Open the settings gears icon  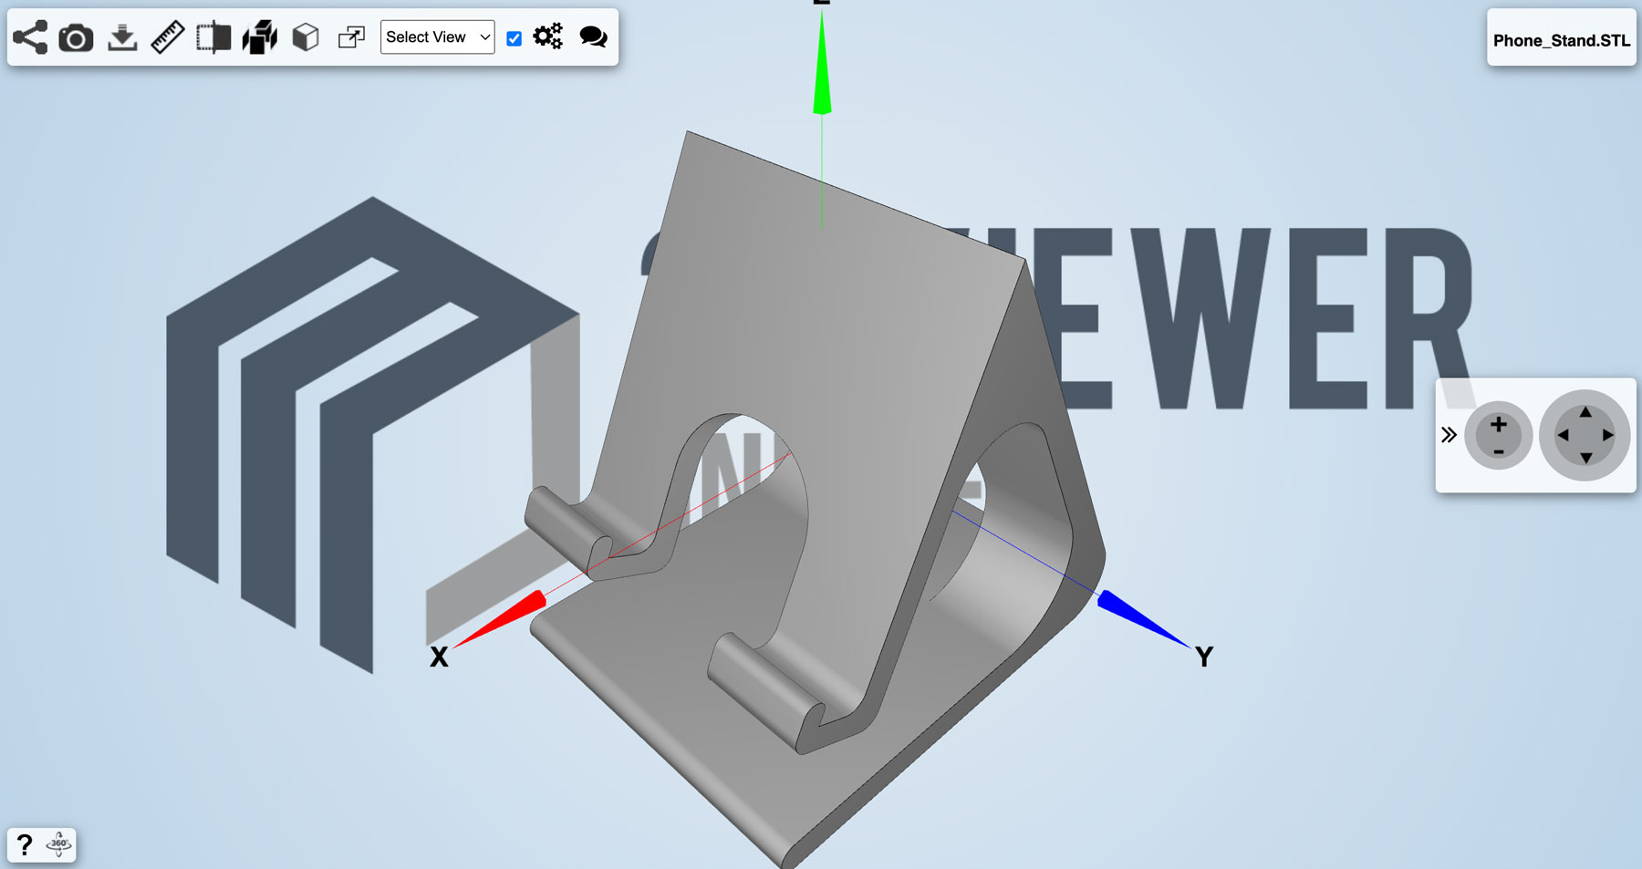click(x=548, y=37)
